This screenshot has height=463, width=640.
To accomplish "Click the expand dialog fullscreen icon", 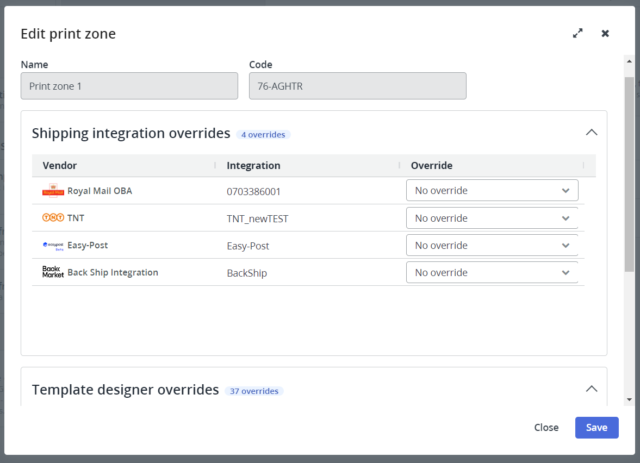I will pyautogui.click(x=577, y=34).
